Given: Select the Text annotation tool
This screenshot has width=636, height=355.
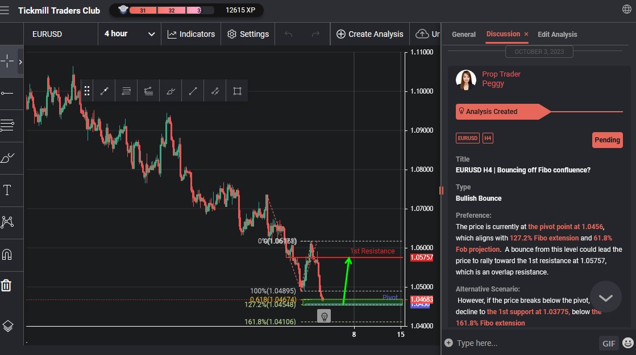Looking at the screenshot, I should point(7,190).
